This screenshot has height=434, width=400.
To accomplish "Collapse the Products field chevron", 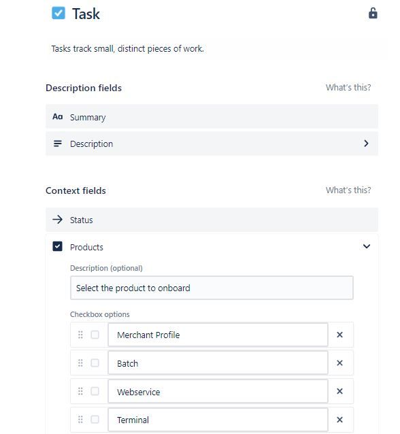I will (x=367, y=246).
